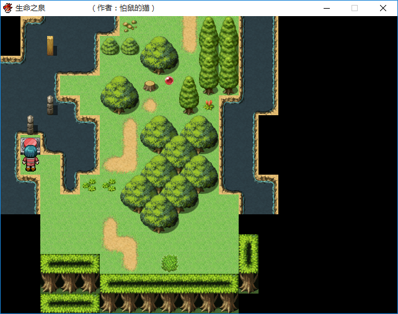
Task: Click the red flower plant
Action: [x=209, y=105]
